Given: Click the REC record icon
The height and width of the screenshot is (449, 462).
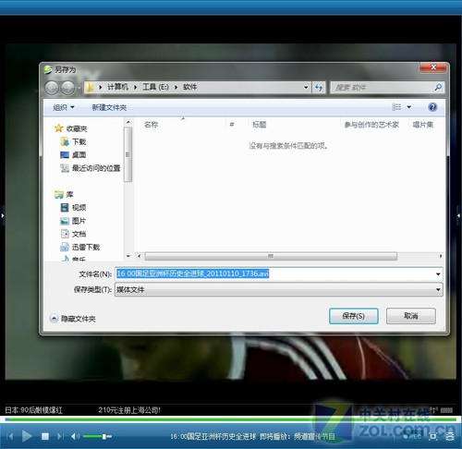Looking at the screenshot, I should point(412,436).
